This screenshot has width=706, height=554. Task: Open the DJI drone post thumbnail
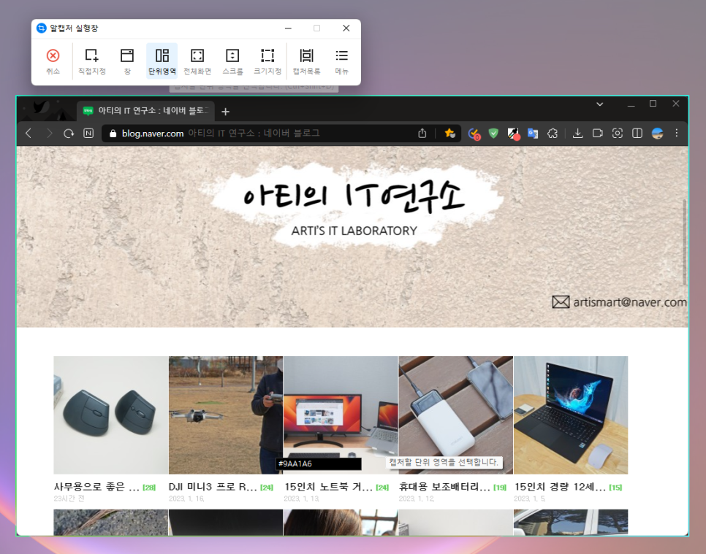pyautogui.click(x=226, y=415)
